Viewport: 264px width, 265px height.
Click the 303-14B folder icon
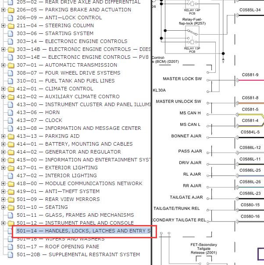click(x=11, y=50)
